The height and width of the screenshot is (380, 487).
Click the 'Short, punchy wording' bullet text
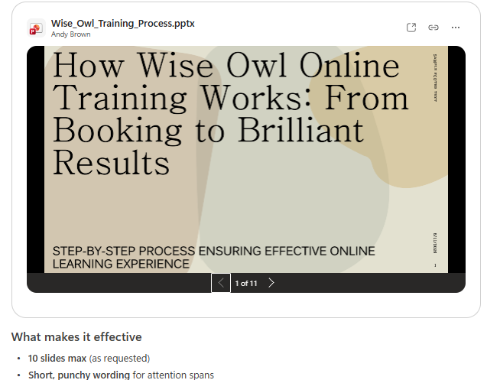click(x=80, y=375)
